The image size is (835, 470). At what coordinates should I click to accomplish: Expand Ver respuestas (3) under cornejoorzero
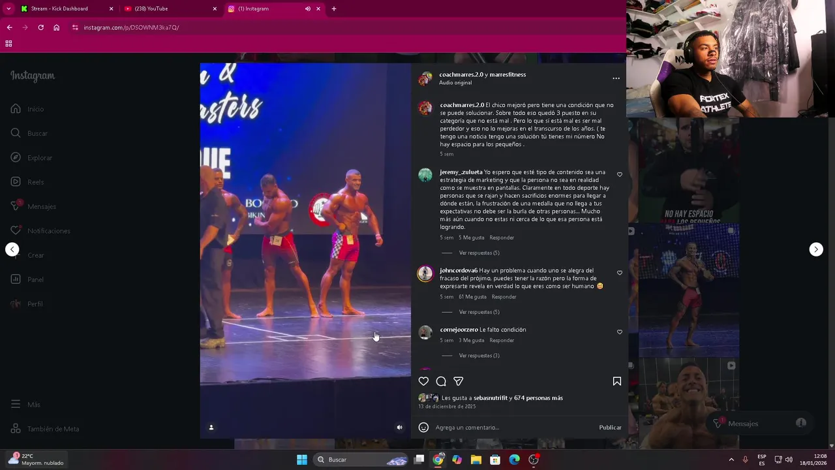479,356
